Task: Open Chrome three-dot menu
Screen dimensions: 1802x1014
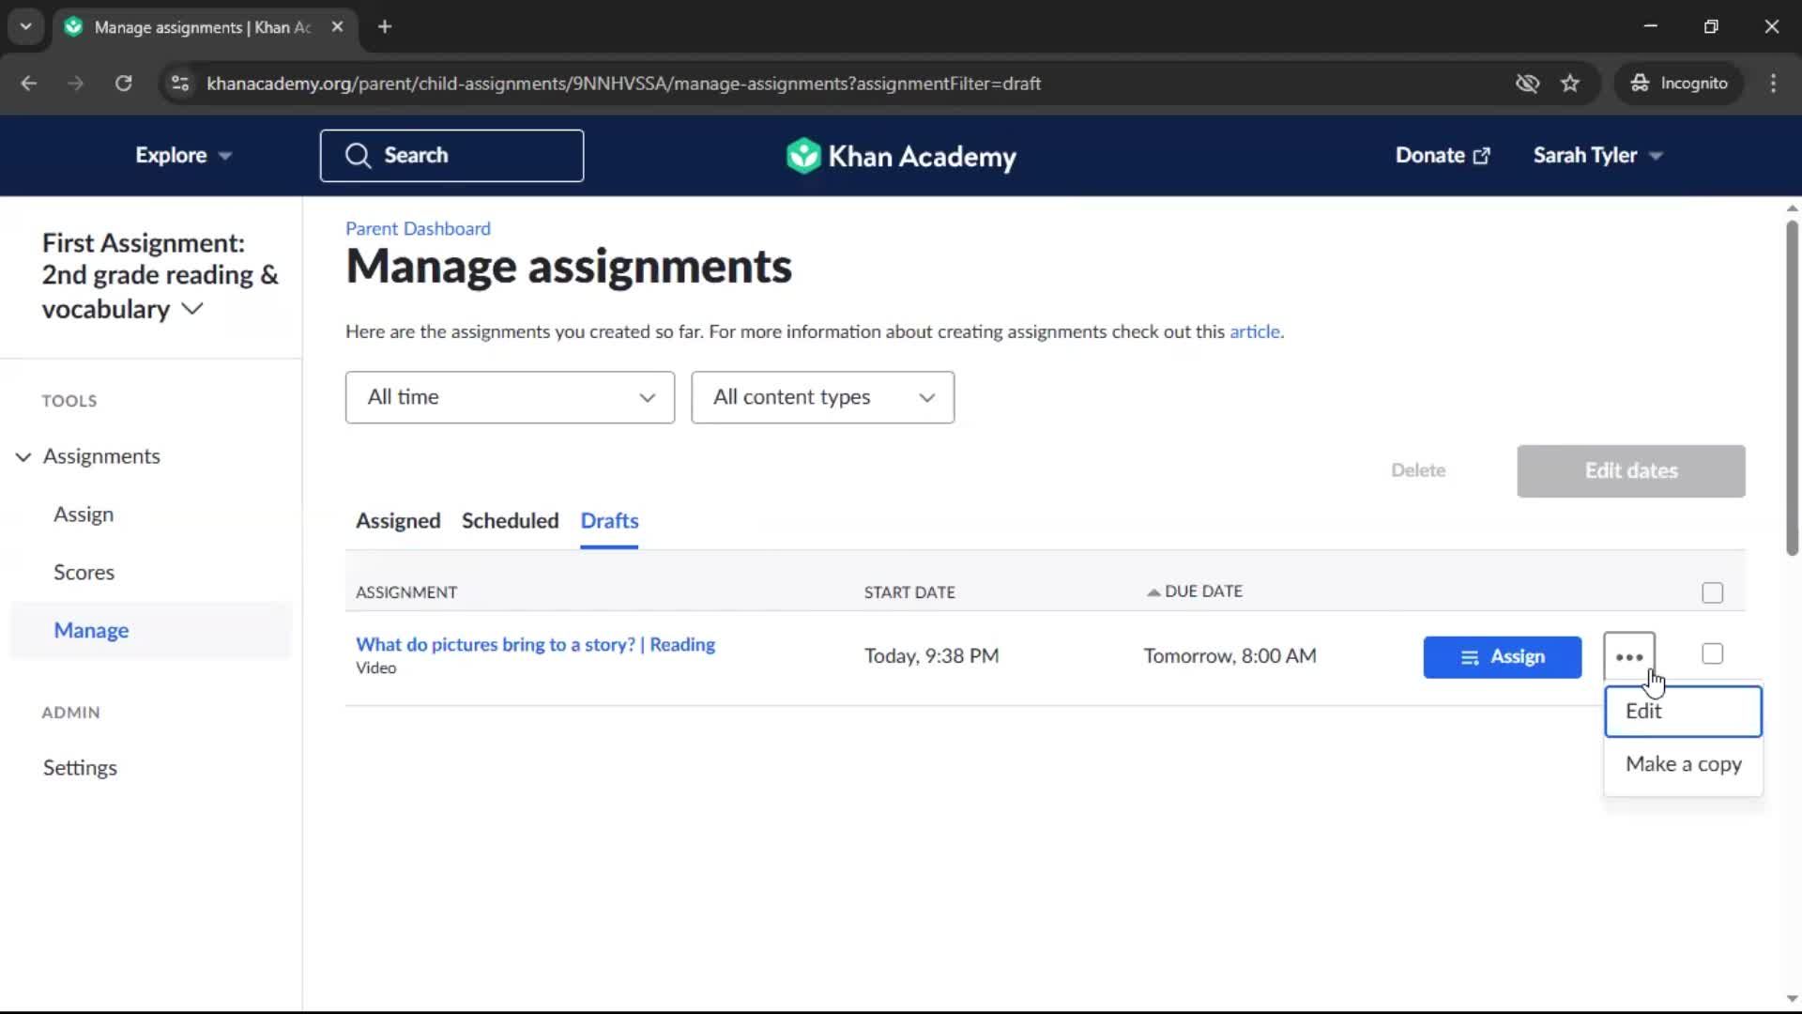Action: coord(1773,83)
